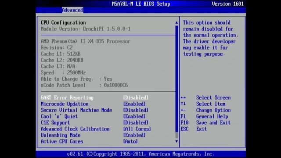Image resolution: width=281 pixels, height=158 pixels.
Task: Select Unleashing Mode option
Action: coord(61,135)
